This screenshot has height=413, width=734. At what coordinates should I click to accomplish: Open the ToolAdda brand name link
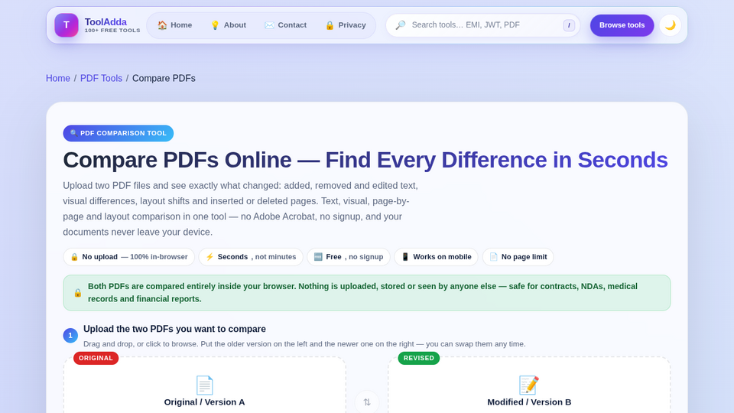pyautogui.click(x=106, y=22)
